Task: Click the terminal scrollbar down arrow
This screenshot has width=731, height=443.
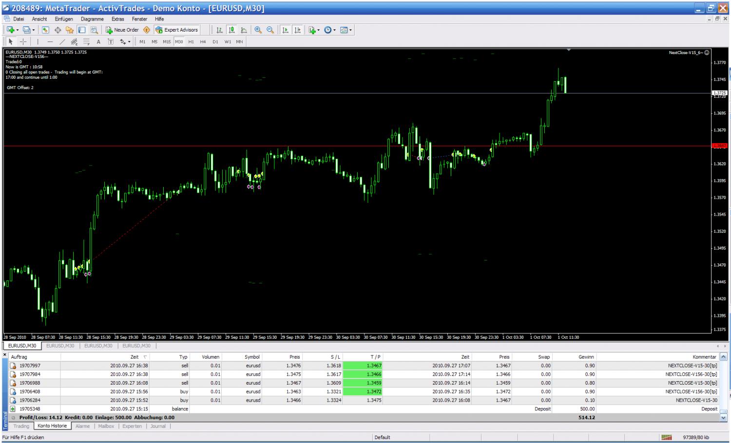Action: [723, 418]
